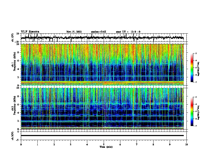The image size is (210, 162).
Task: Click the '5' tick on ch.3(V) axis
Action: pyautogui.click(x=19, y=132)
